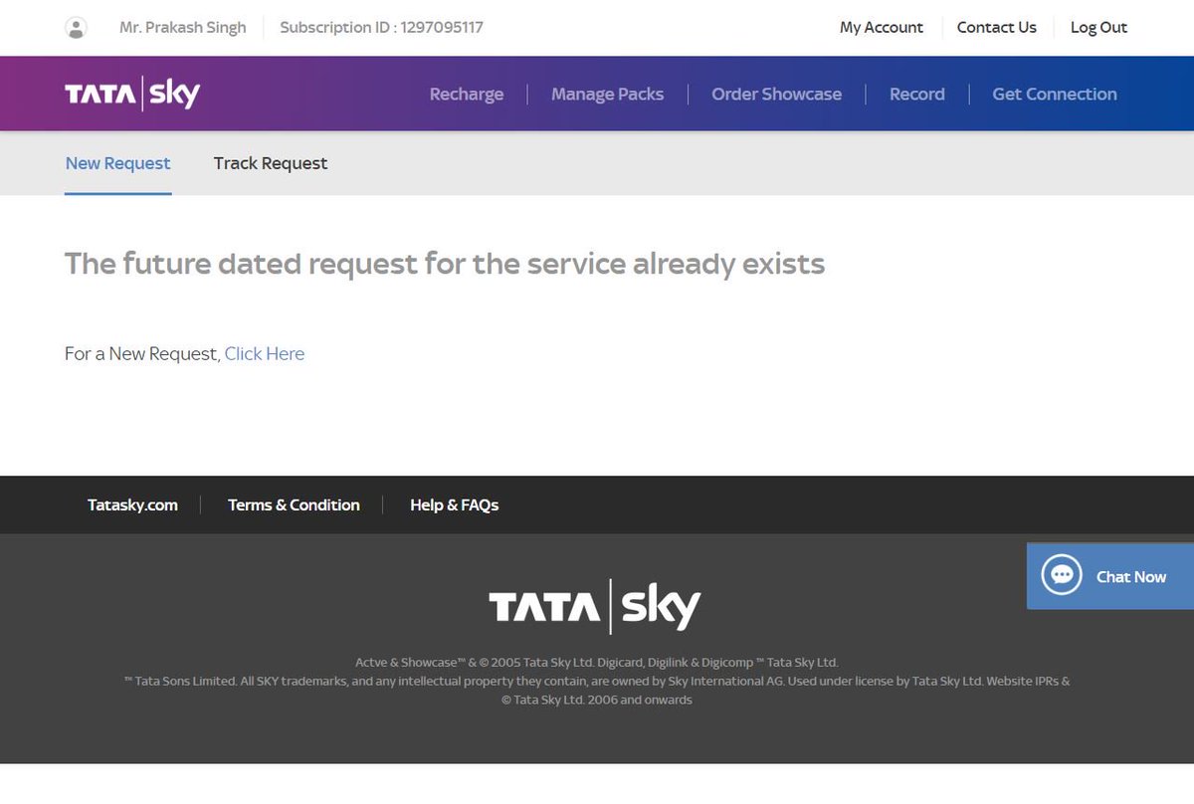Viewport: 1194px width, 804px height.
Task: Click the user profile avatar icon
Action: 76,28
